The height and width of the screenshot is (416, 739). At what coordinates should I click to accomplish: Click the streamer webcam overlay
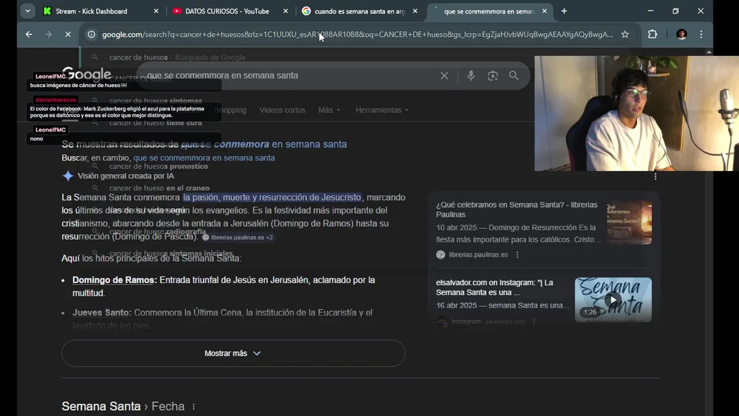coord(636,113)
